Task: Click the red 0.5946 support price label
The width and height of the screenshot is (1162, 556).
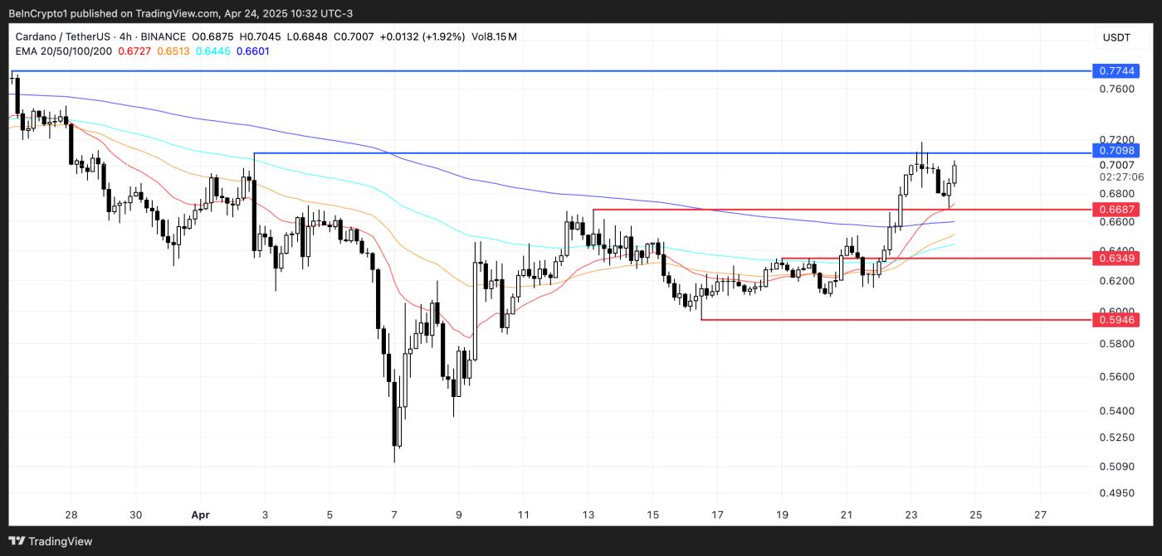Action: [1116, 319]
